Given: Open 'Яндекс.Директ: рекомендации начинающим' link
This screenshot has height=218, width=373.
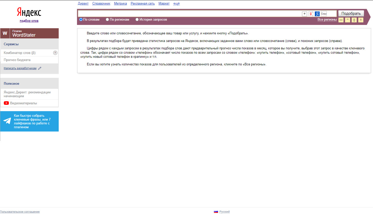Looking at the screenshot, I should 27,94.
